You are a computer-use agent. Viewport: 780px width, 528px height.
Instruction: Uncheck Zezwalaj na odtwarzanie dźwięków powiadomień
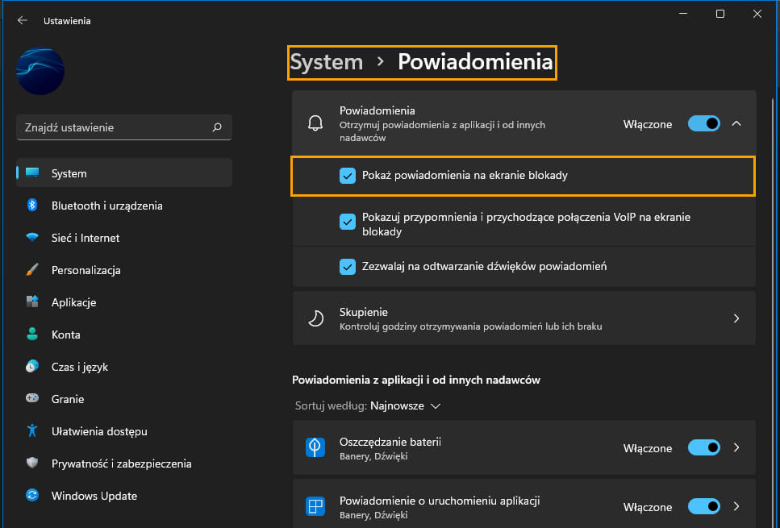tap(347, 267)
